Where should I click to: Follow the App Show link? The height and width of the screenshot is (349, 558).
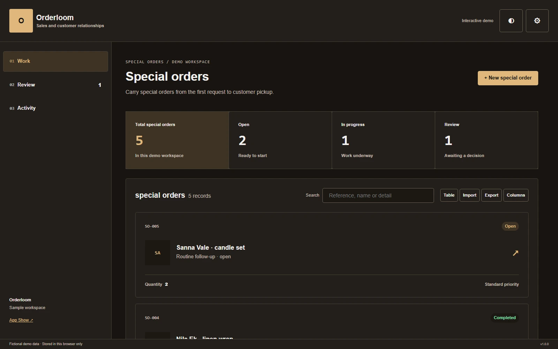point(21,320)
